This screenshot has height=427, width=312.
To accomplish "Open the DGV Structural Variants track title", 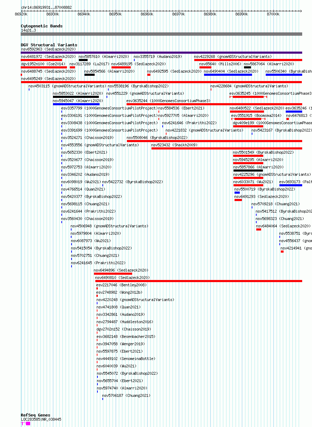I will (x=49, y=45).
